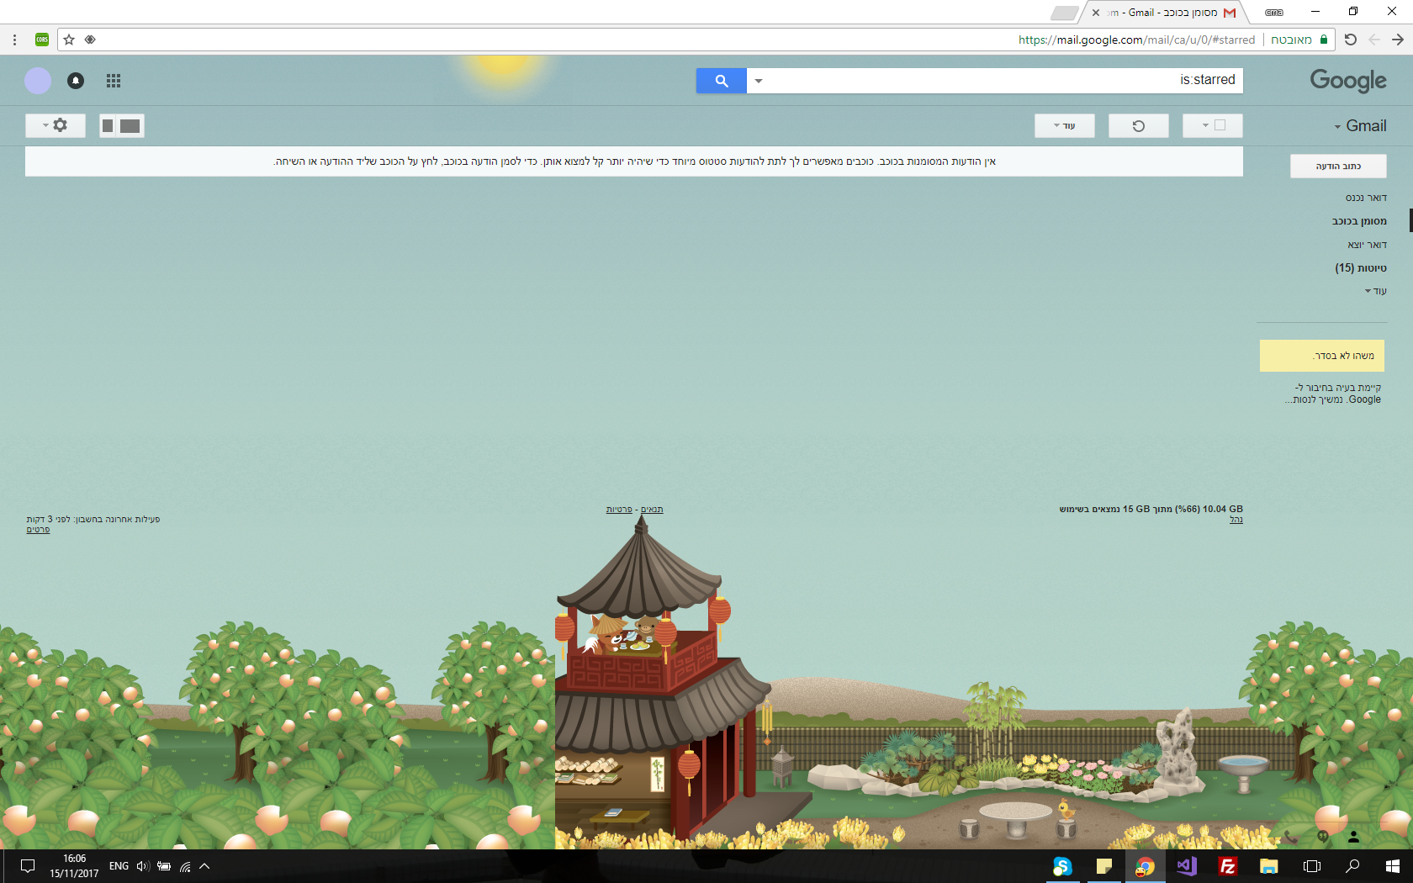Show search options dropdown arrow
1413x883 pixels.
pyautogui.click(x=759, y=81)
